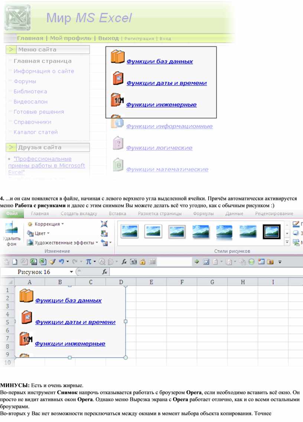Go to Форумы in site menu
Viewport: 303px width, 422px height.
pyautogui.click(x=25, y=81)
